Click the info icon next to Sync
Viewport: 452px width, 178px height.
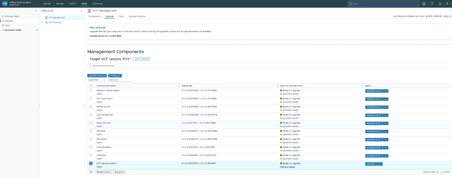(x=450, y=16)
